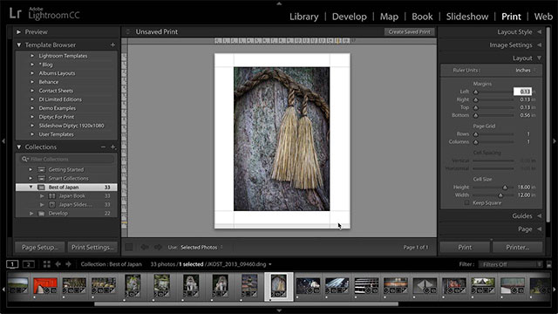558x314 pixels.
Task: Toggle filter switch icon at filmstrip end
Action: tap(549, 264)
